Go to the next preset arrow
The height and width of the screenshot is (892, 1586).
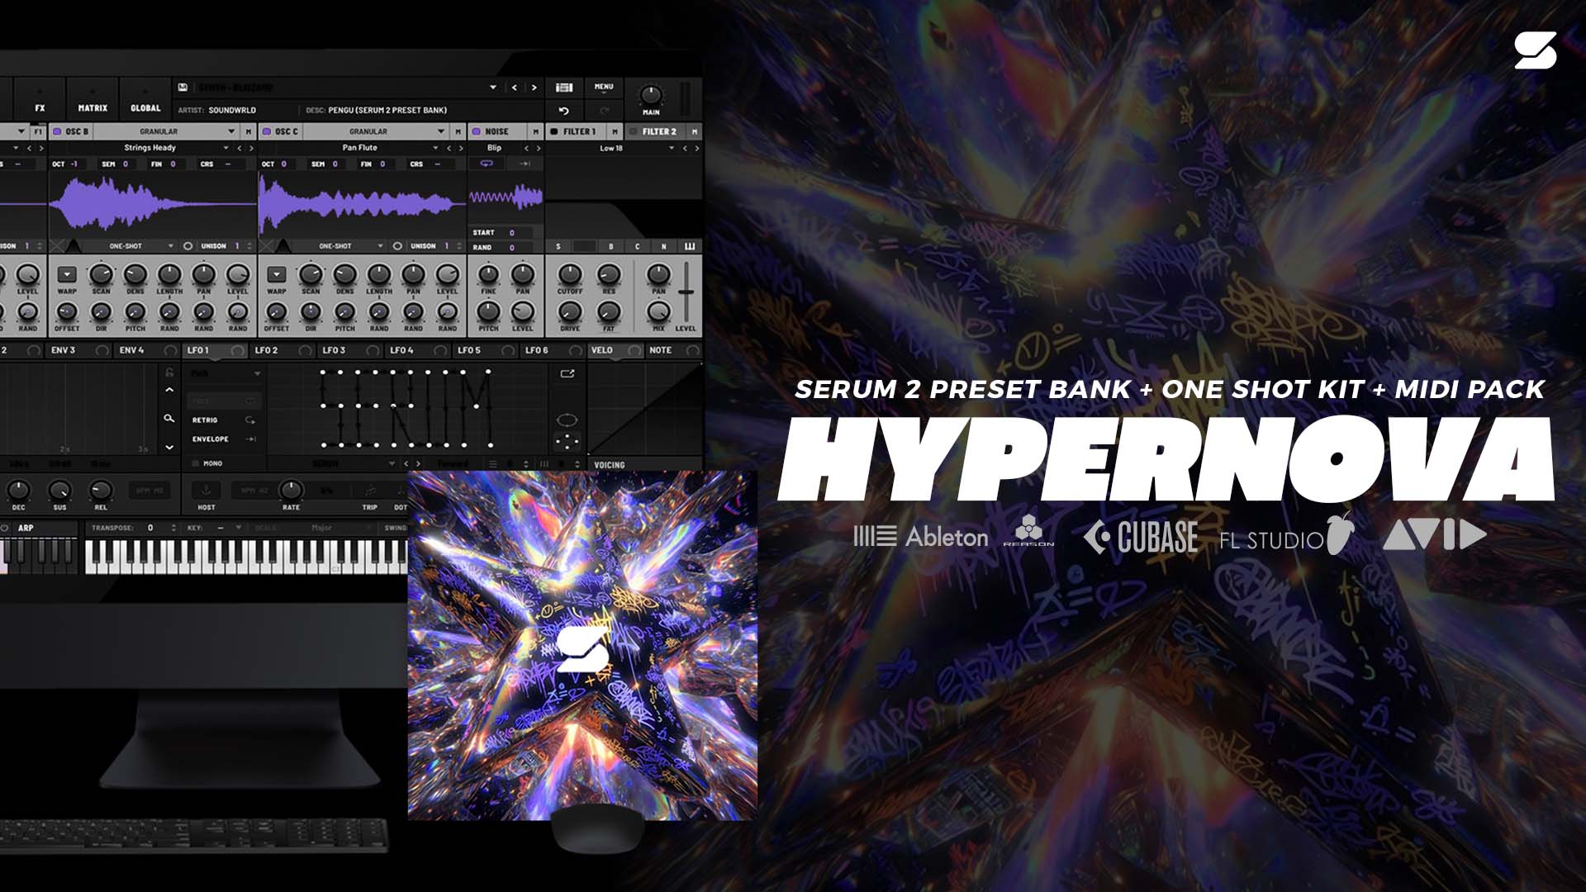click(534, 88)
